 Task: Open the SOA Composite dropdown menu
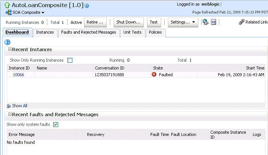pyautogui.click(x=28, y=12)
